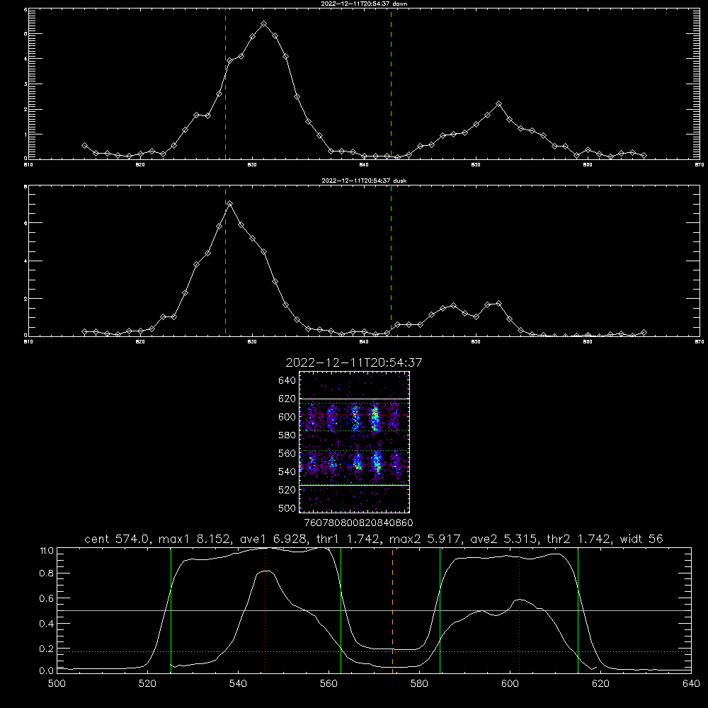The width and height of the screenshot is (708, 708).
Task: Click the left green dashed line in dusk plot
Action: coord(225,261)
